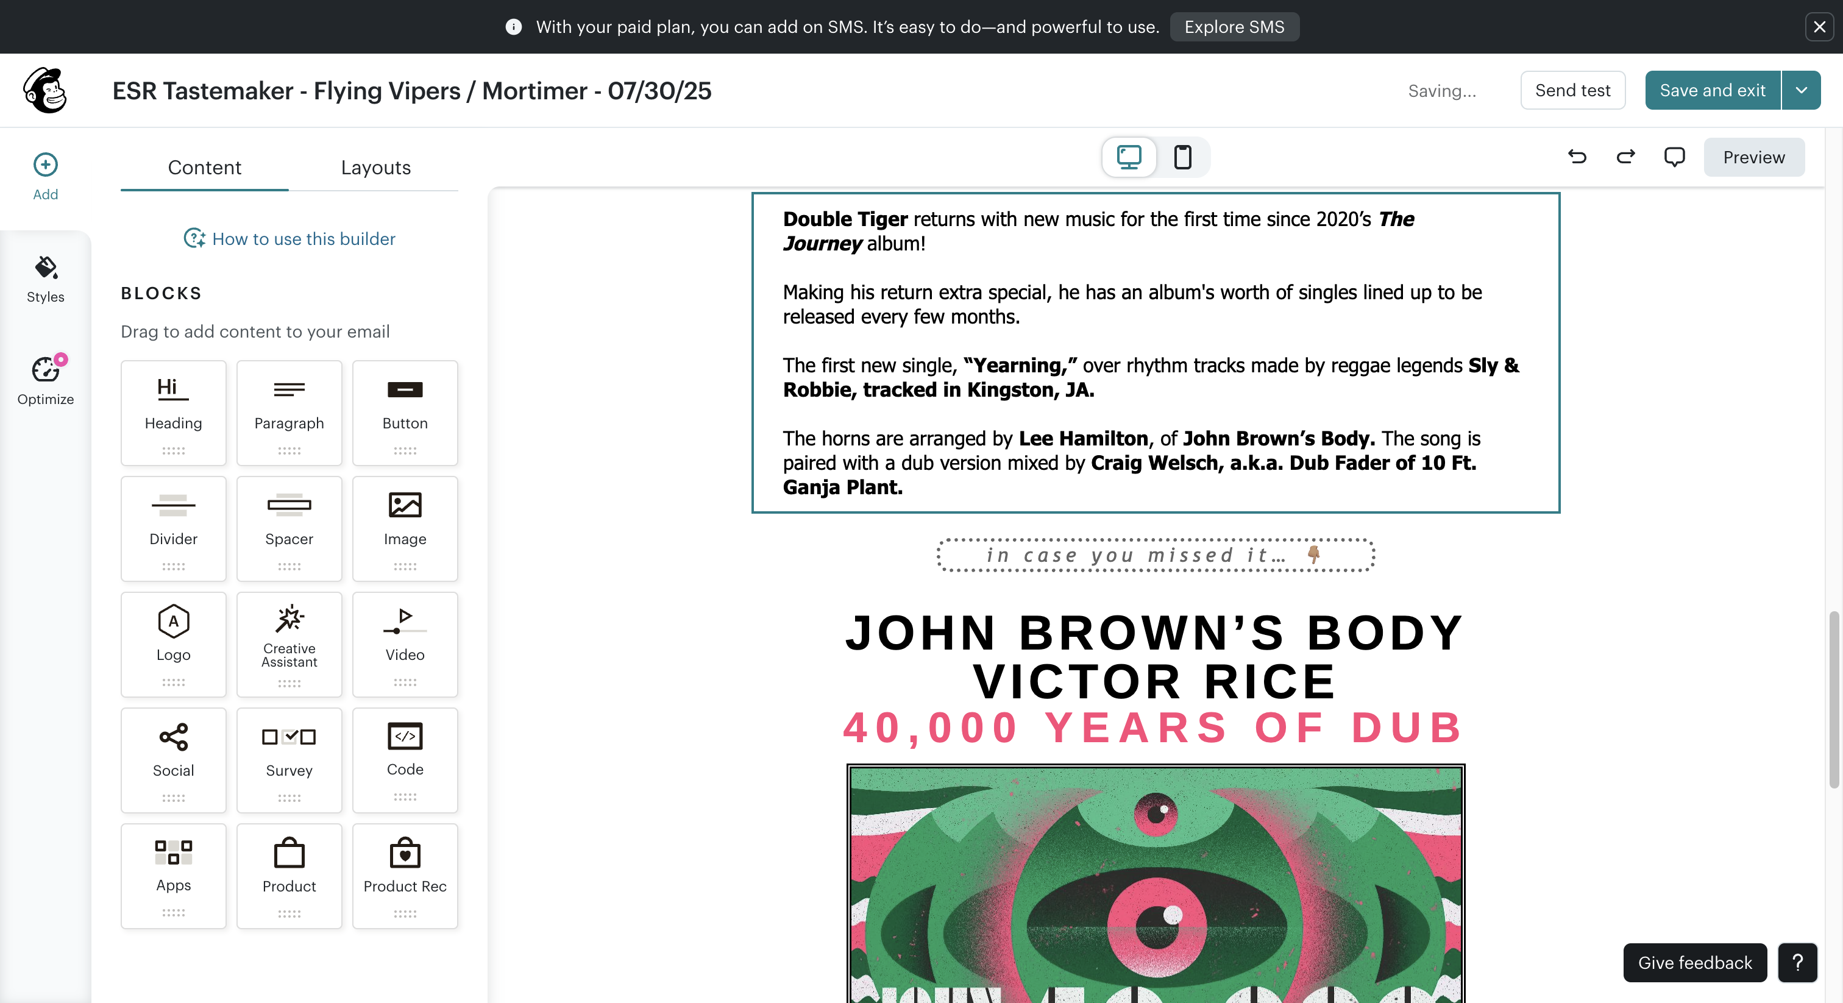Select the Button block
Viewport: 1843px width, 1003px height.
pos(405,413)
